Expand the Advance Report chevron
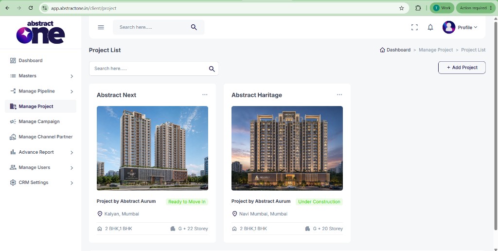 (x=72, y=153)
